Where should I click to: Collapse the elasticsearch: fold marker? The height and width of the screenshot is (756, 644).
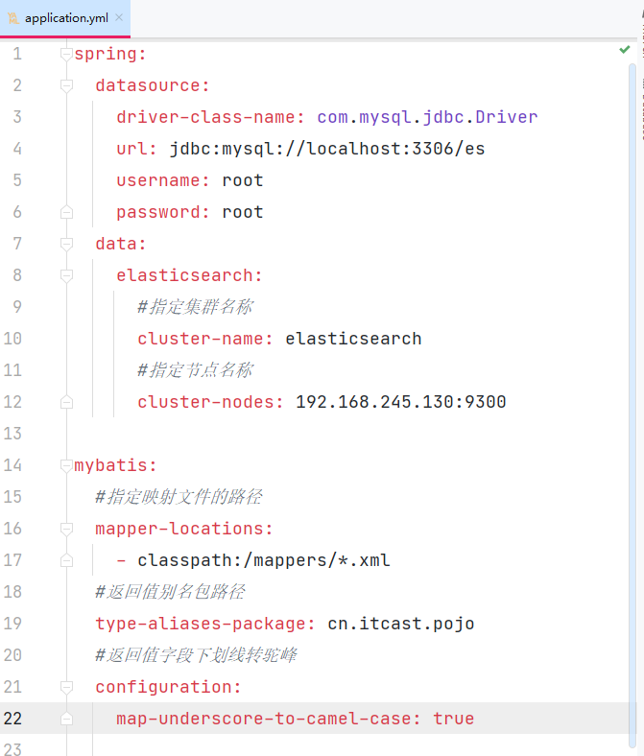point(66,275)
